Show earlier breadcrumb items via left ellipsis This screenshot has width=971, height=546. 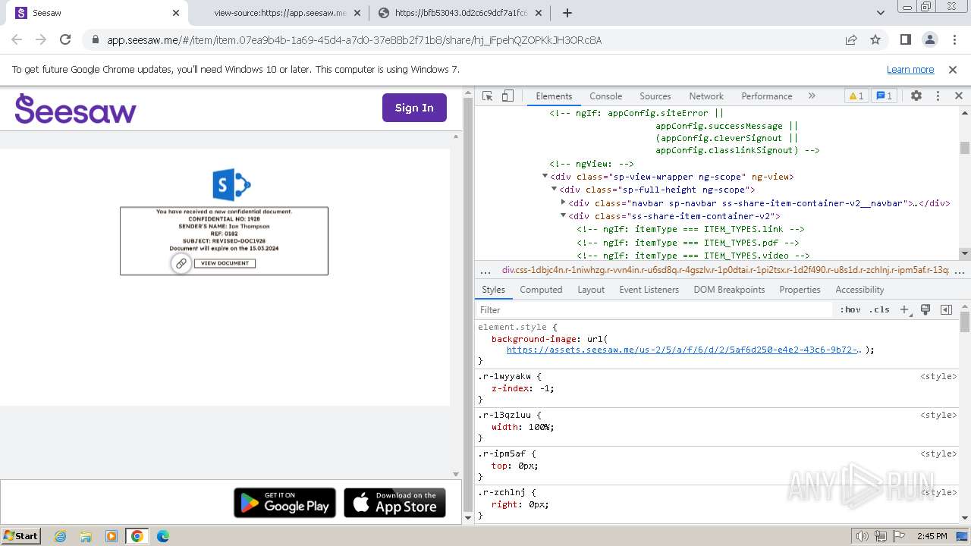[485, 271]
